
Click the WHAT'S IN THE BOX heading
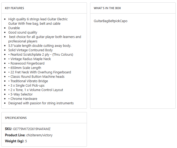(x=107, y=8)
